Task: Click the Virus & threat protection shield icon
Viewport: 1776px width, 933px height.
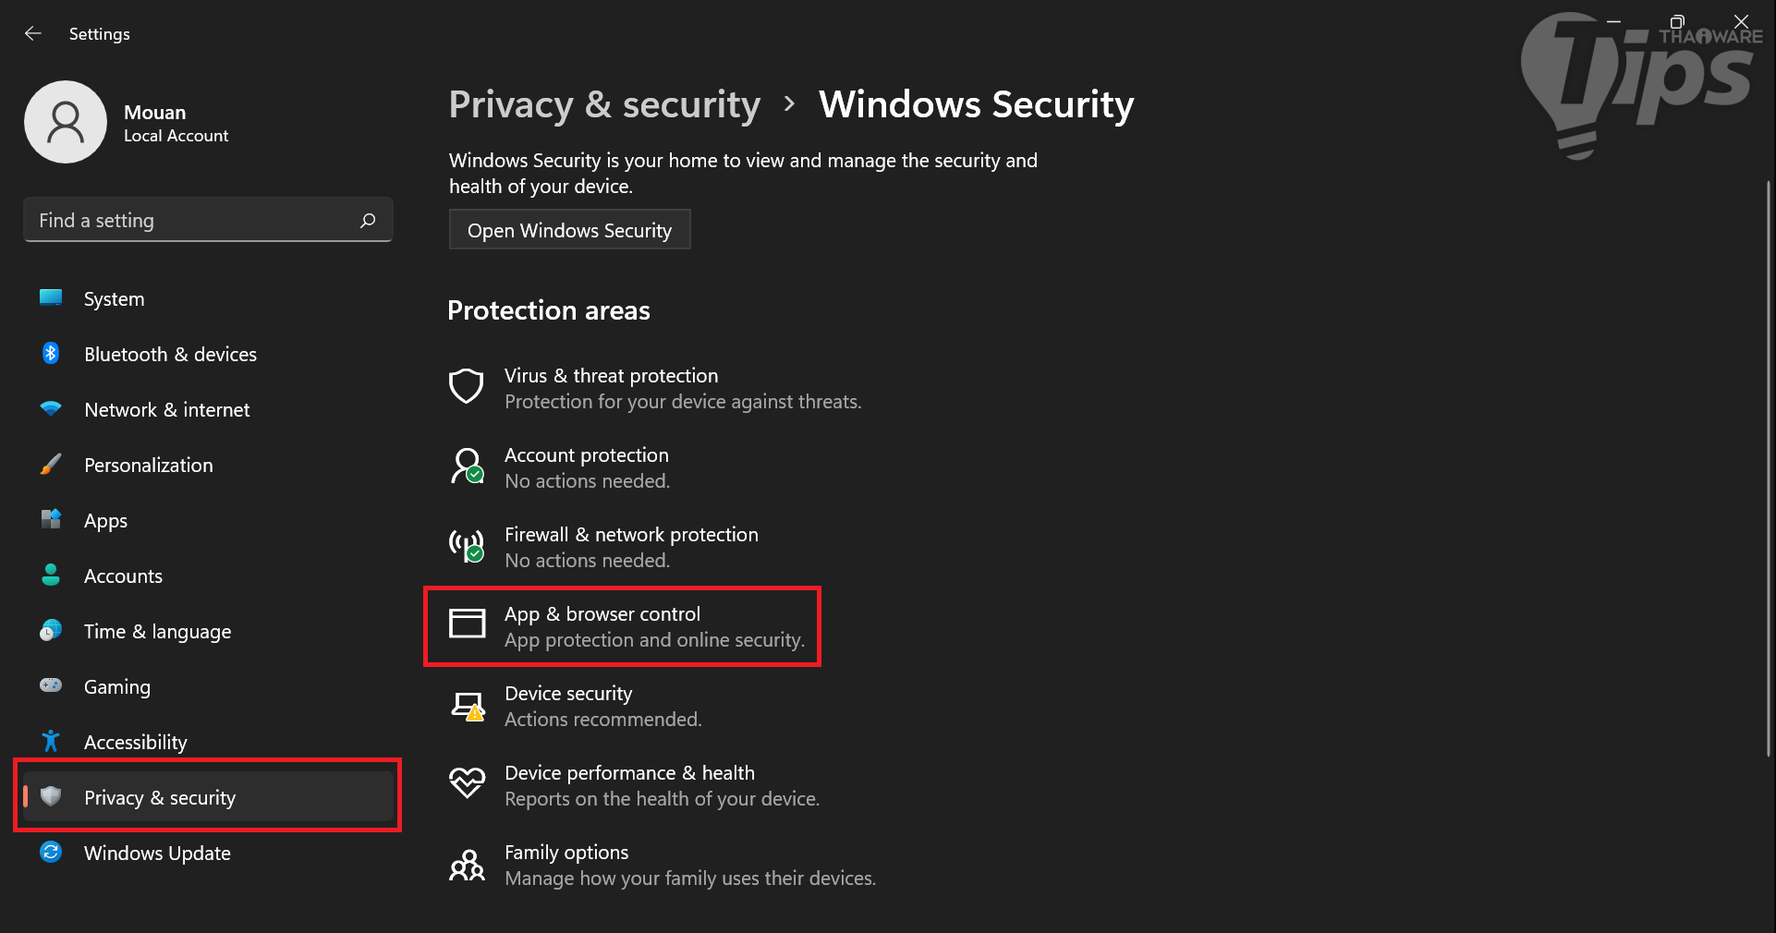Action: [467, 386]
